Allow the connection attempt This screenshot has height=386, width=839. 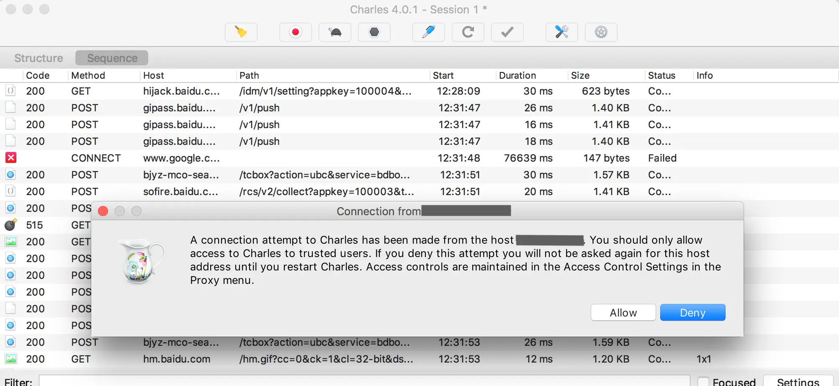coord(623,313)
